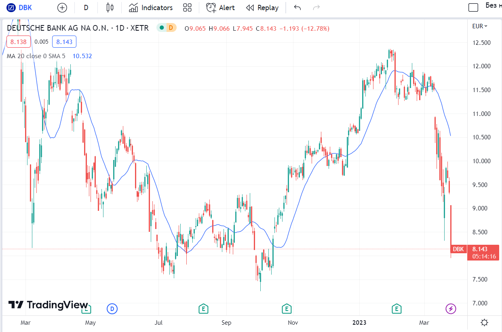Click the redo arrow
Viewport: 502px width, 332px height.
click(316, 8)
